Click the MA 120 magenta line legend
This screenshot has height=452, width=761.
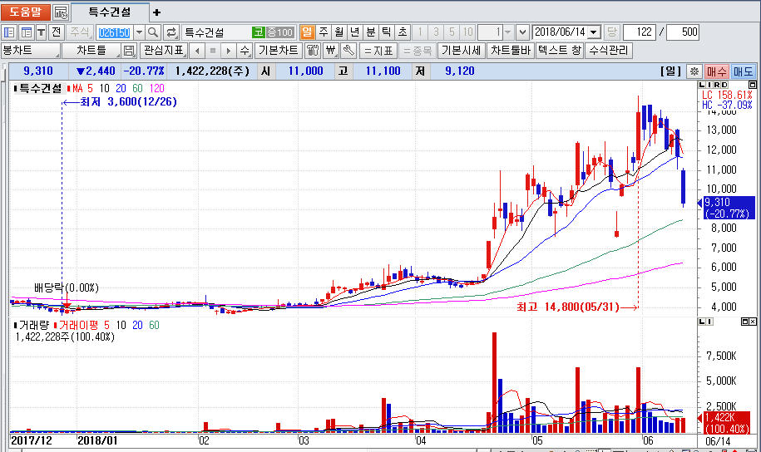[156, 88]
